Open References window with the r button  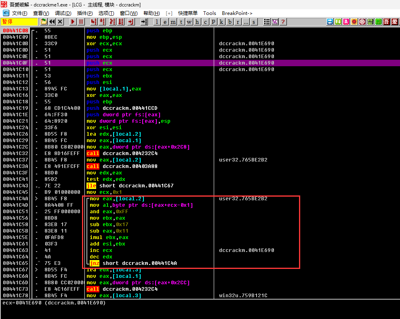238,22
